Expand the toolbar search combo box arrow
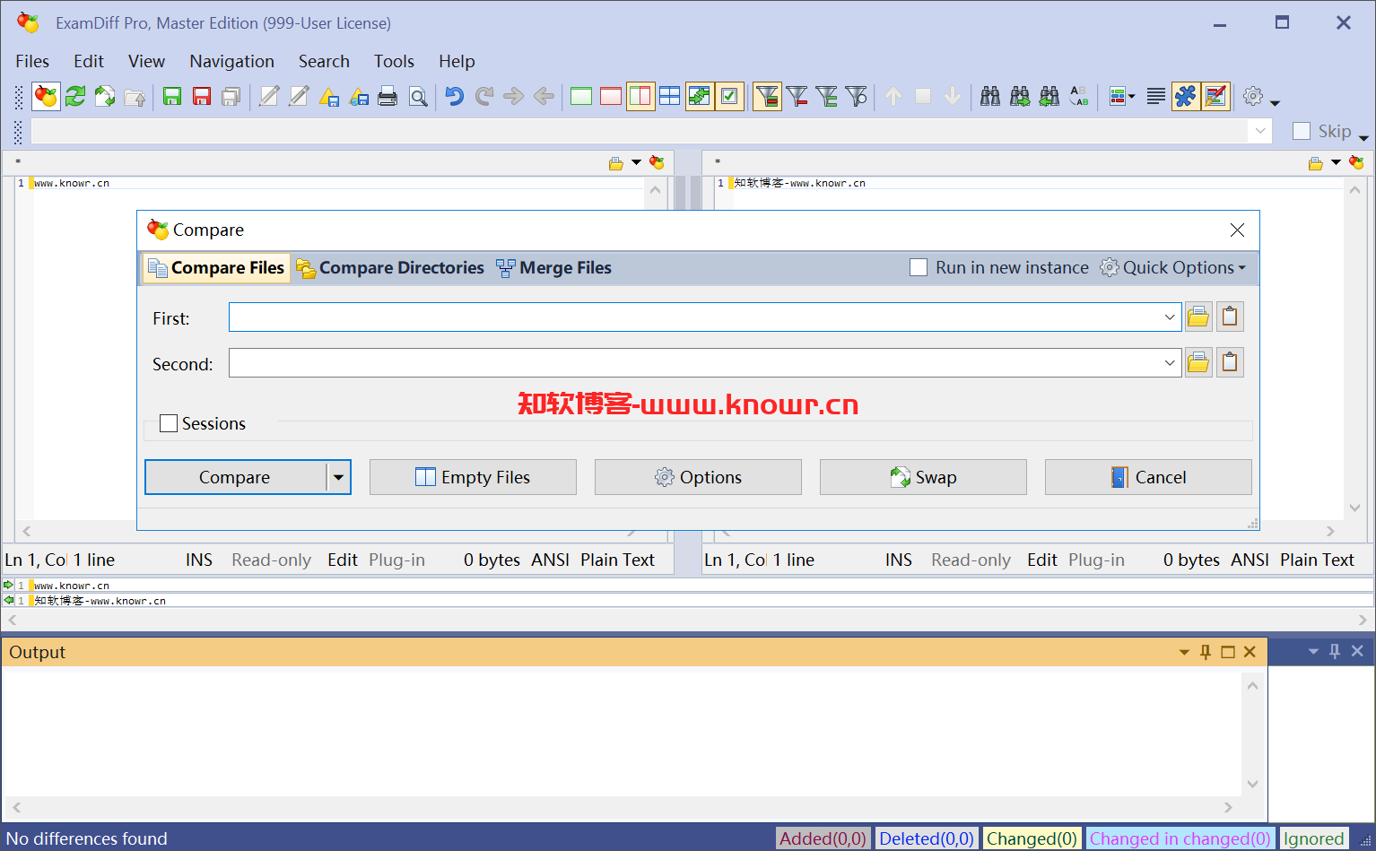This screenshot has width=1376, height=851. coord(1260,131)
